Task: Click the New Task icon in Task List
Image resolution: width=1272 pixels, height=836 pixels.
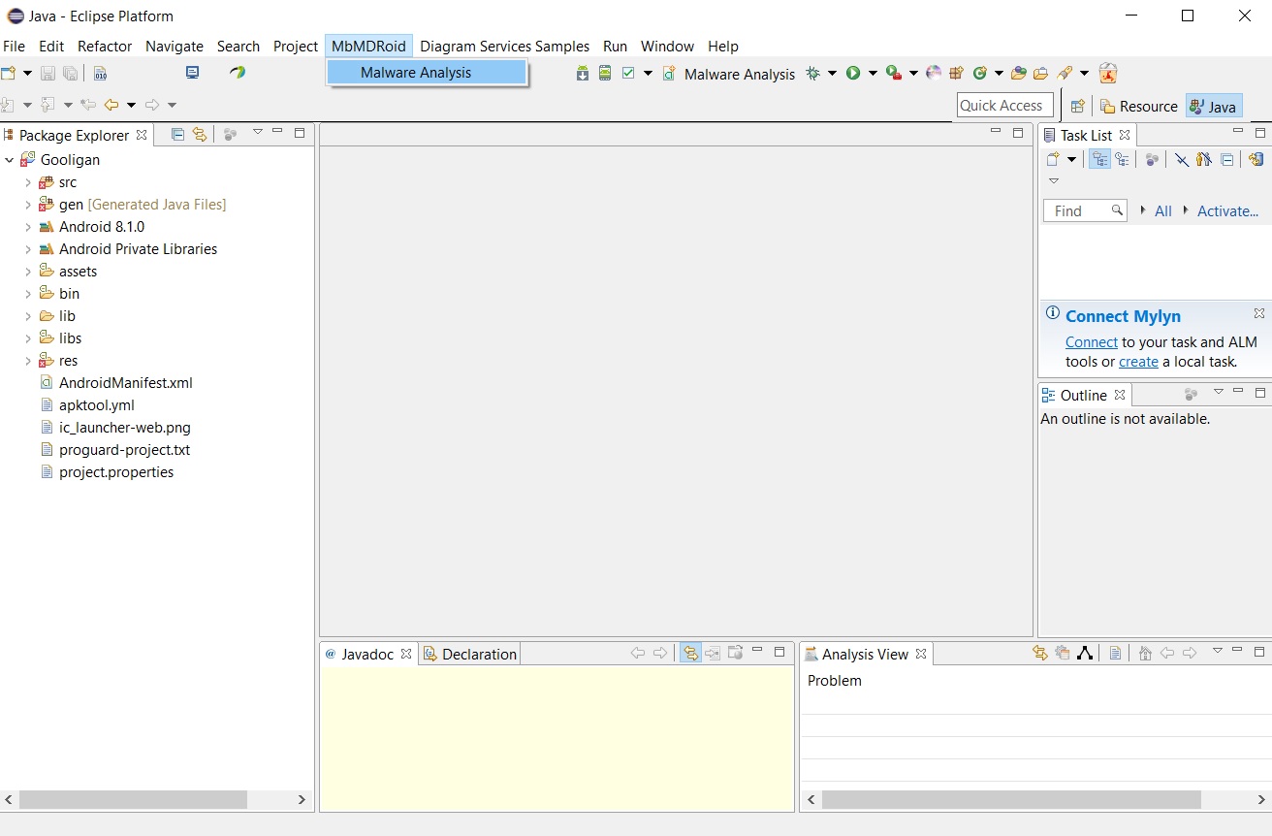Action: coord(1053,160)
